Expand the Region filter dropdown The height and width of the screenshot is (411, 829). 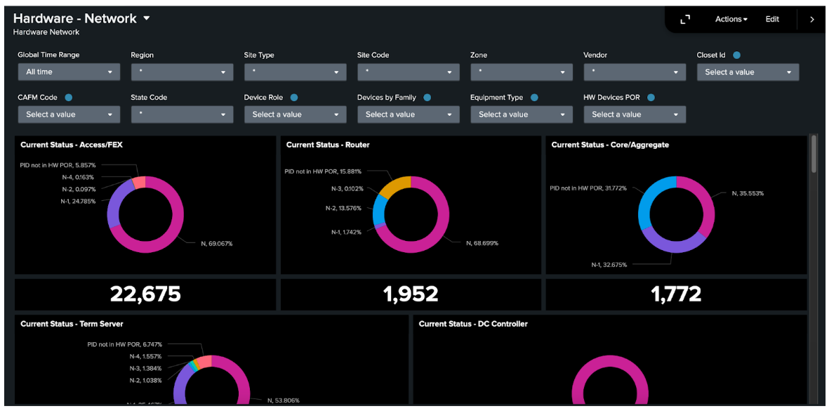(x=182, y=72)
